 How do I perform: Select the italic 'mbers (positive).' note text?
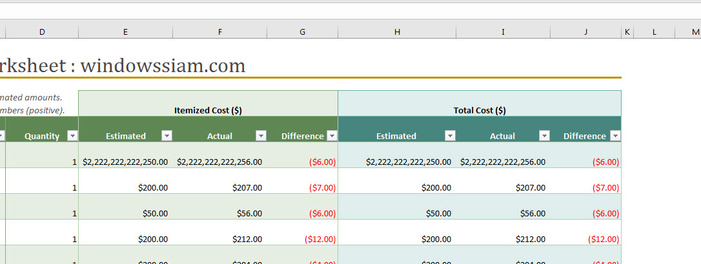click(x=32, y=111)
